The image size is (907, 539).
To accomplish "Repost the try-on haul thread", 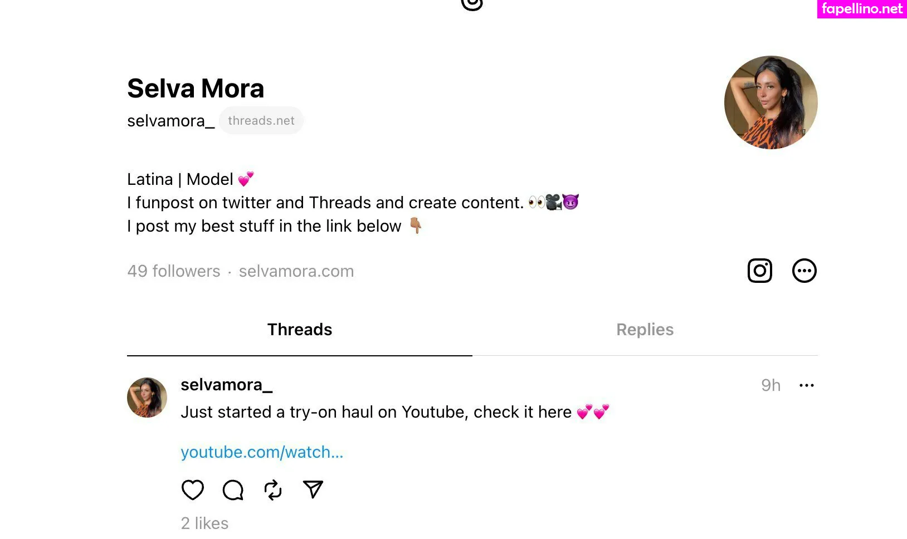I will pos(273,490).
